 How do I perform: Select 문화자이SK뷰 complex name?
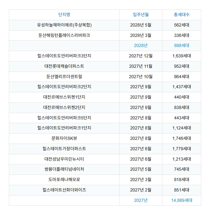click(64, 138)
